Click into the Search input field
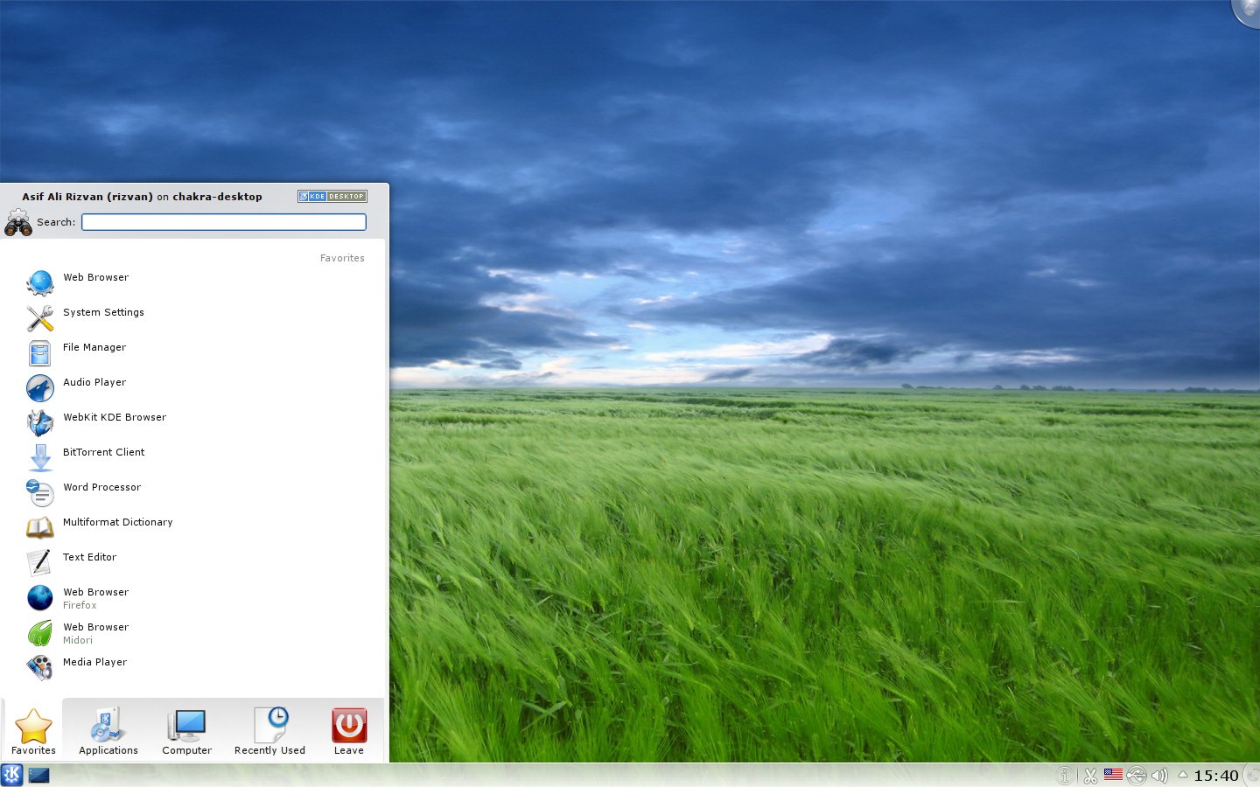Viewport: 1260px width, 787px height. pos(224,222)
